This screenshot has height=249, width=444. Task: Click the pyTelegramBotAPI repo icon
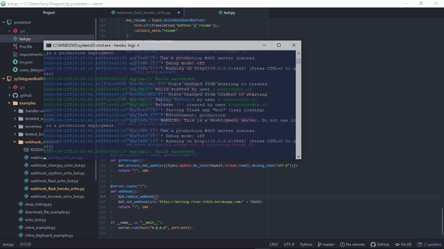[x=10, y=79]
